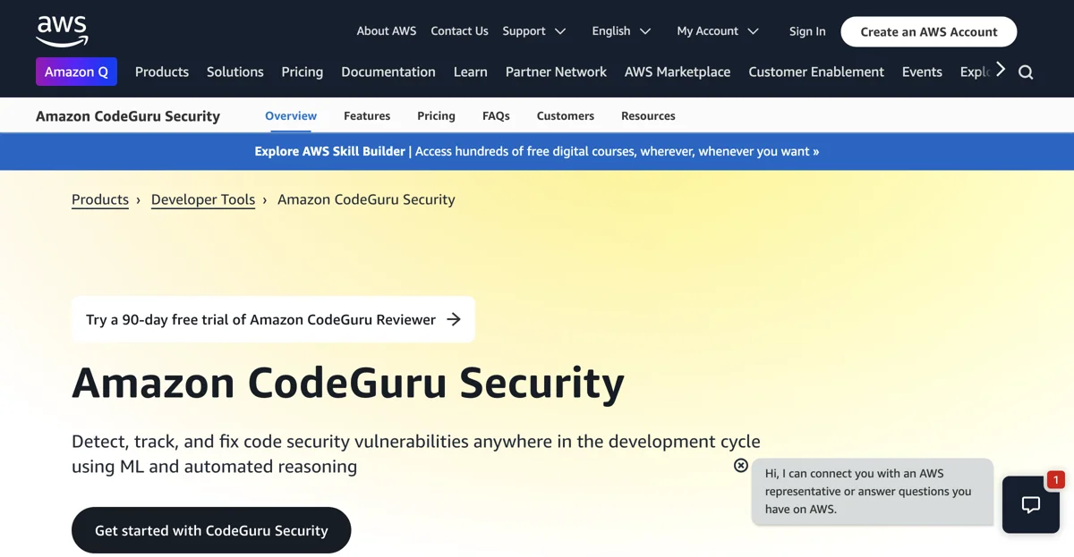Click the Sign In link
Viewport: 1074px width, 557px height.
click(807, 31)
